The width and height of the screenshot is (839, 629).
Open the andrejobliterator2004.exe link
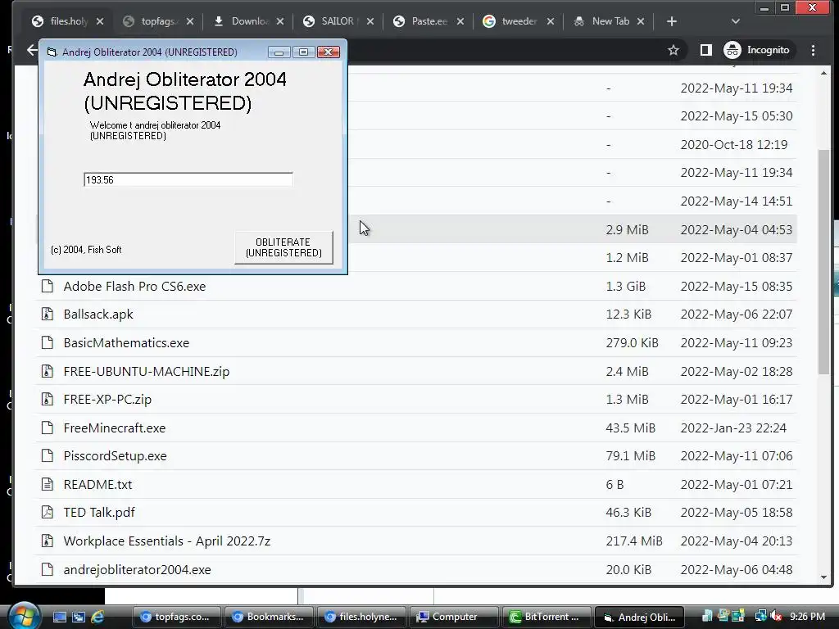[x=137, y=570]
